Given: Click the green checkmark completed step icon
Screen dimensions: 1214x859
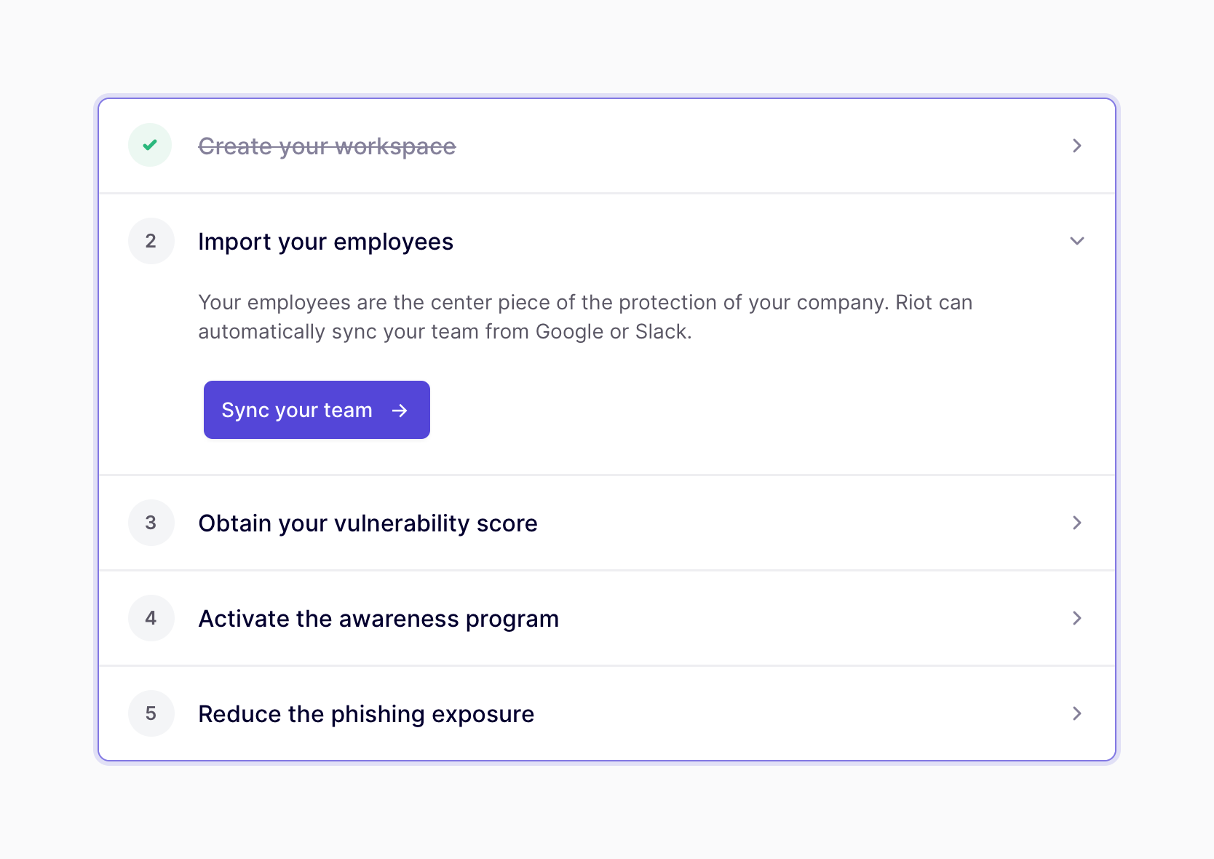Looking at the screenshot, I should pyautogui.click(x=150, y=146).
